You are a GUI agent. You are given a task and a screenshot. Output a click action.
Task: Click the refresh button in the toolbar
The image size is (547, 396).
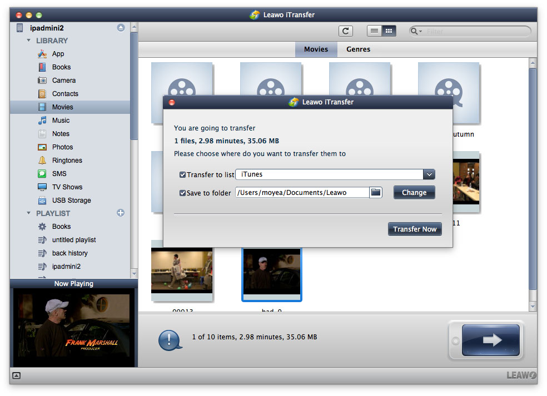[x=346, y=31]
